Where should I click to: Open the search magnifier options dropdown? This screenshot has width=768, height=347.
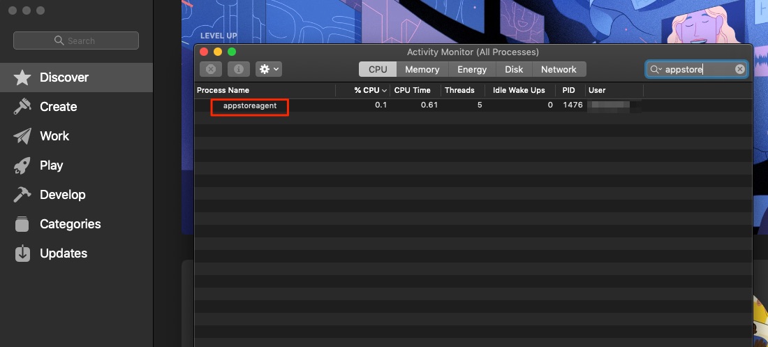coord(656,70)
